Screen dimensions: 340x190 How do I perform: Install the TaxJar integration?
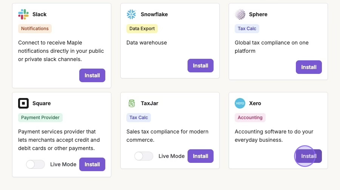click(x=200, y=156)
